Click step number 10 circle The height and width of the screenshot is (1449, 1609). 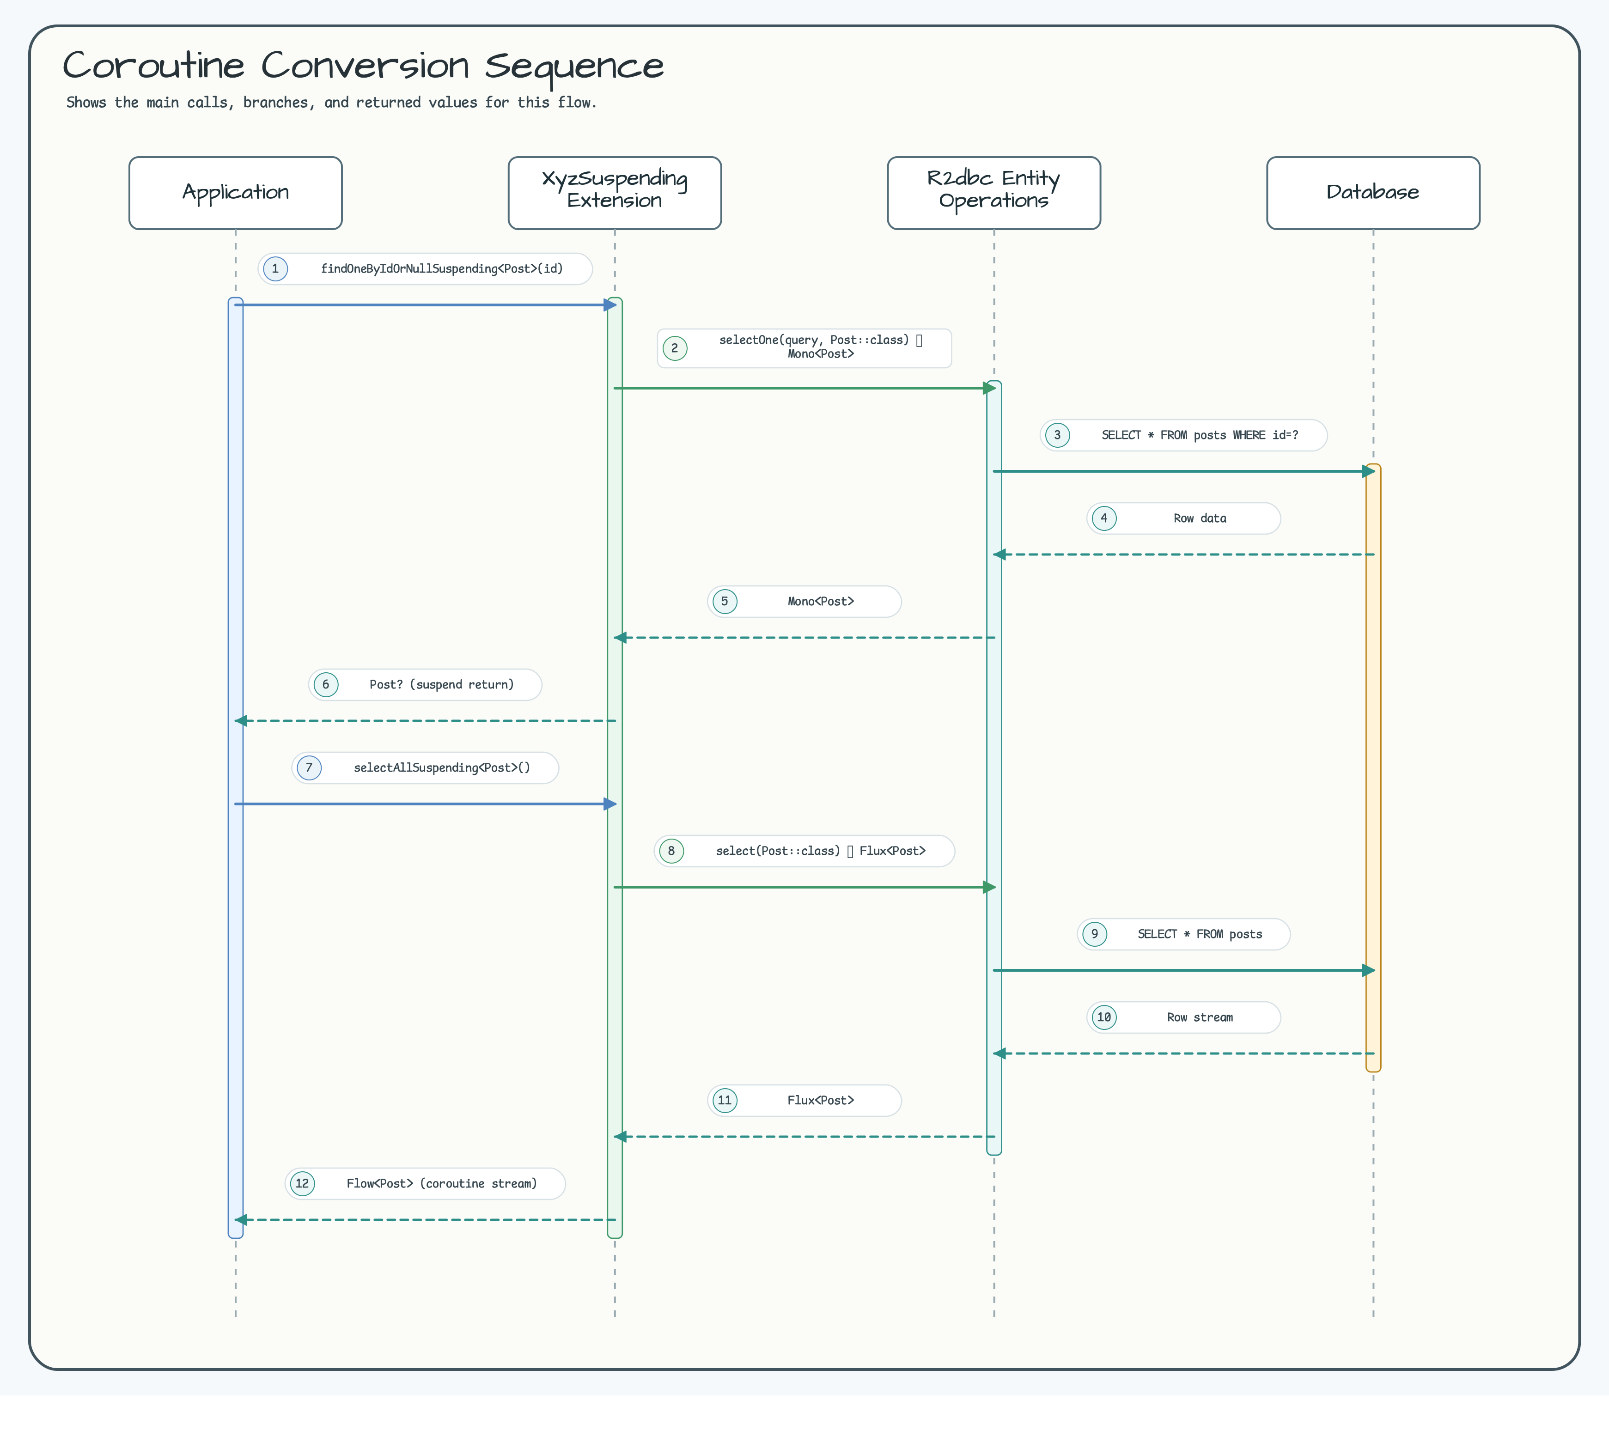pyautogui.click(x=1104, y=1017)
